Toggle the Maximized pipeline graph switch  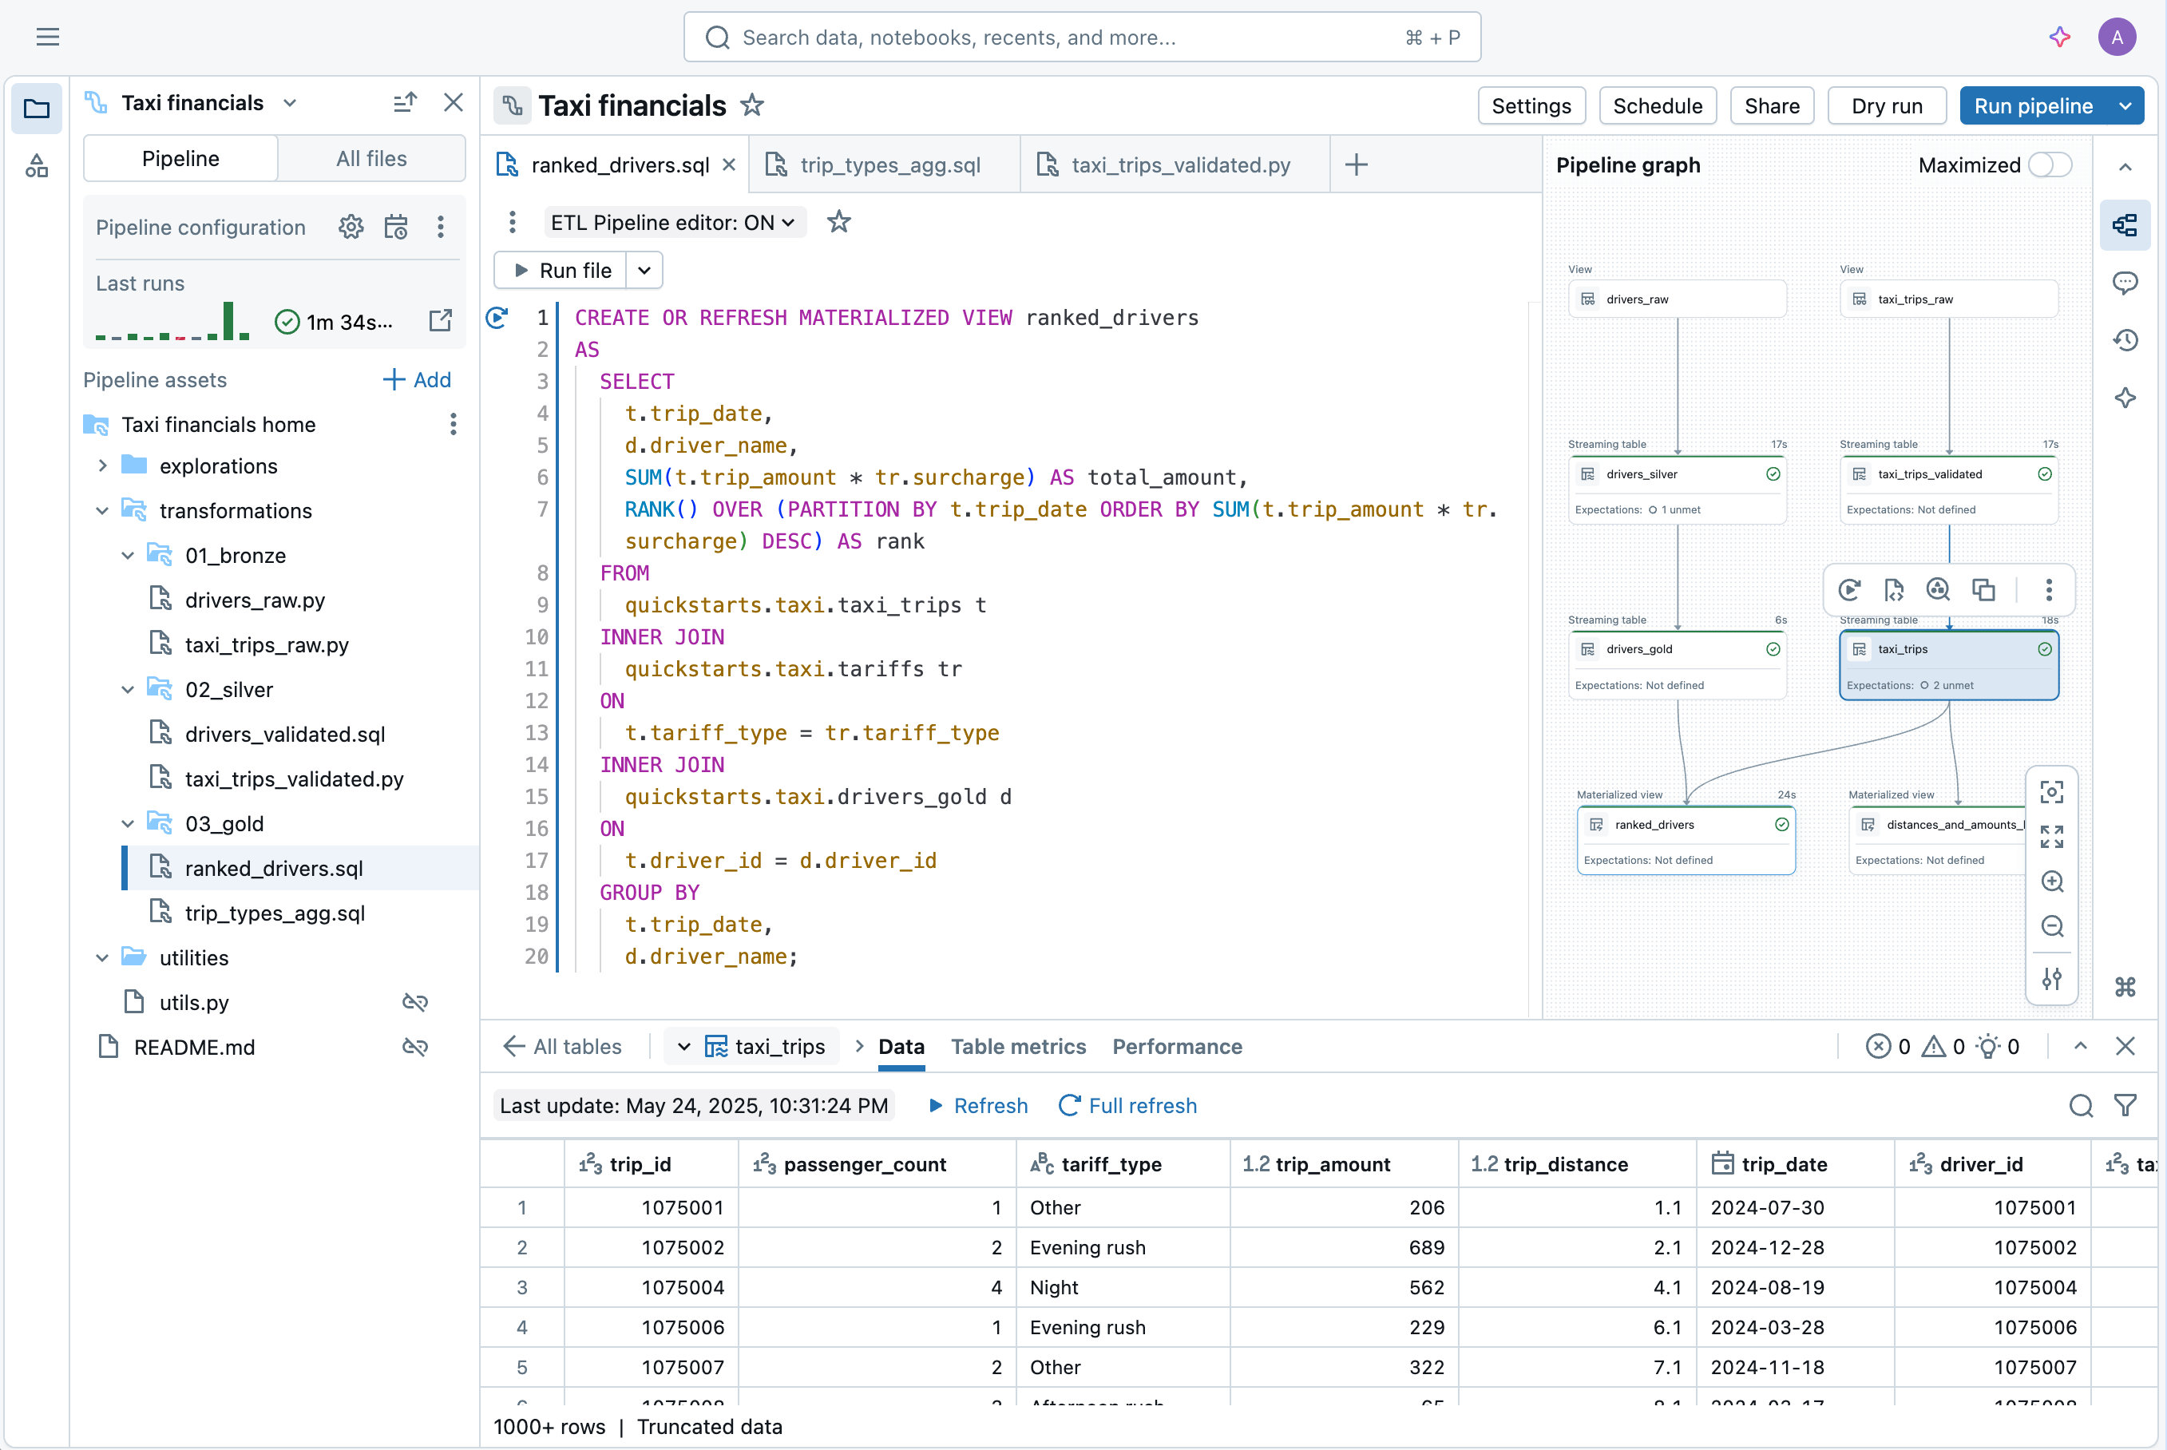(2049, 164)
